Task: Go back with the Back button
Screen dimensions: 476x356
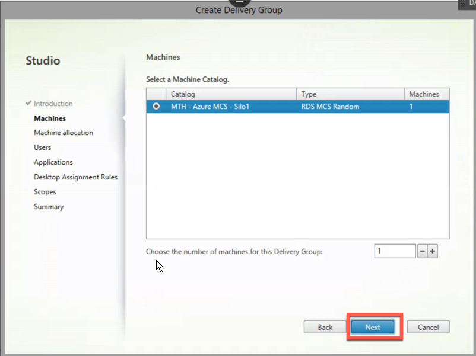Action: (x=325, y=327)
